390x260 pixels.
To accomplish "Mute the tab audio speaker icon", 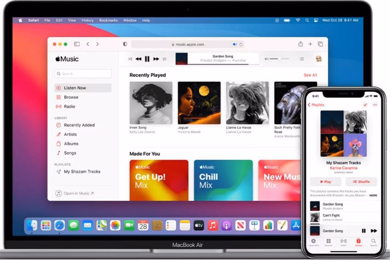I will pyautogui.click(x=234, y=44).
